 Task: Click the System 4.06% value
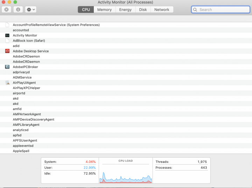91,162
